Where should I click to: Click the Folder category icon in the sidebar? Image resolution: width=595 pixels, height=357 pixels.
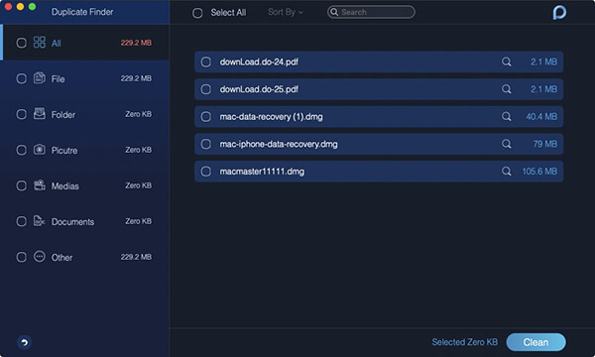coord(40,113)
